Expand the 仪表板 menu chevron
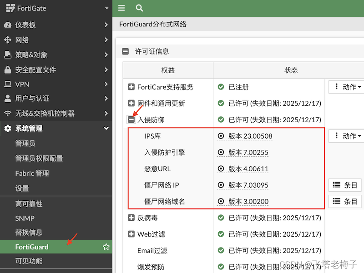The height and width of the screenshot is (273, 364). [106, 25]
